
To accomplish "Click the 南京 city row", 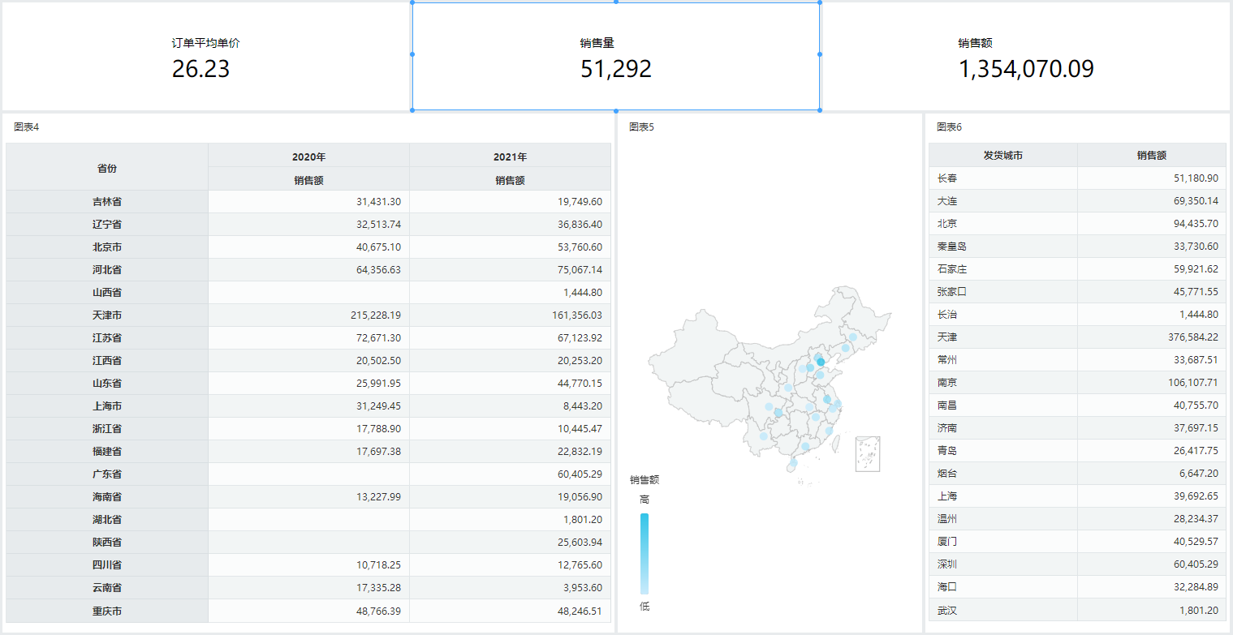I will 1077,383.
